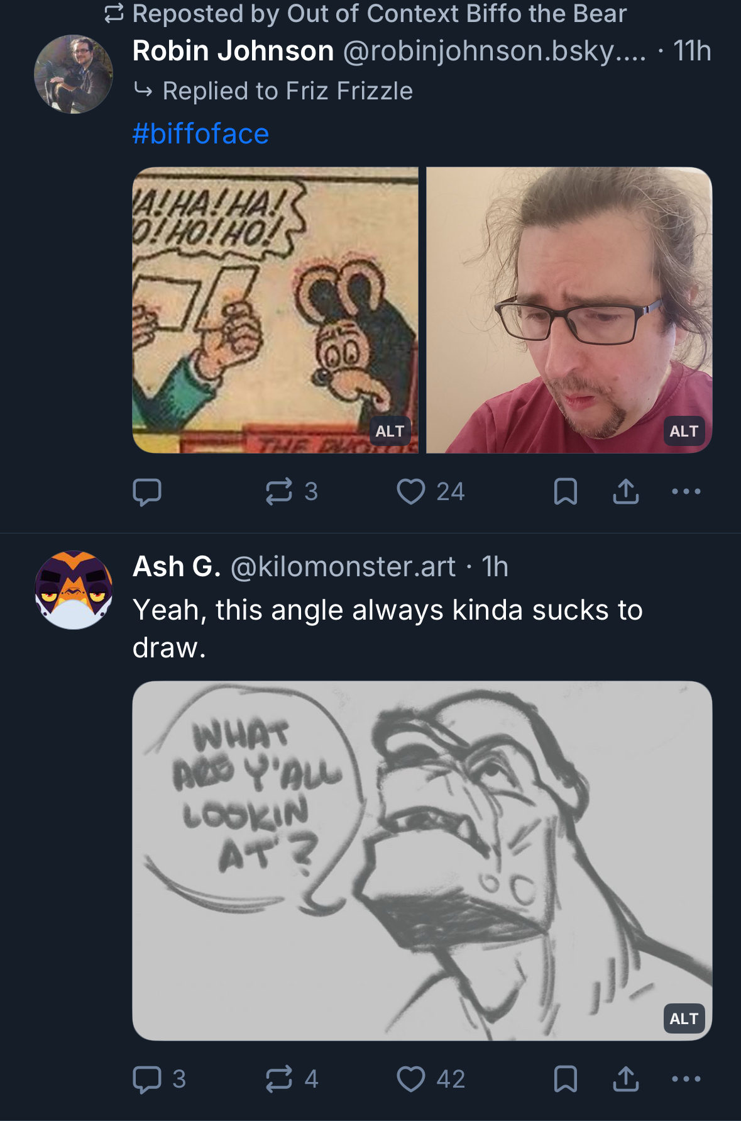Open Ash G.'s monster avatar

(x=74, y=590)
